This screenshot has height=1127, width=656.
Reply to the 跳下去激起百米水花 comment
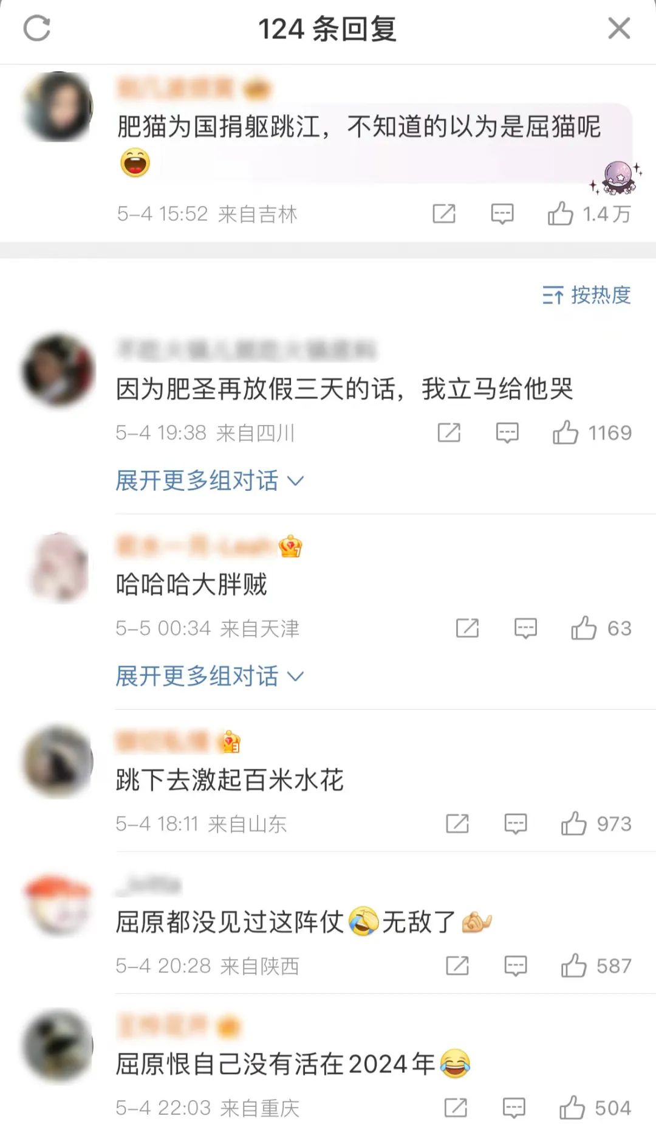(516, 824)
